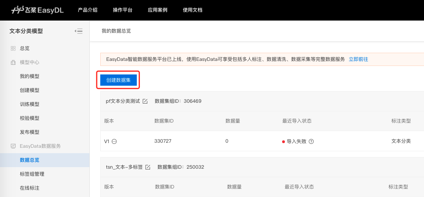Click 数据集组ID：250032 text
The image size is (424, 197).
click(181, 167)
